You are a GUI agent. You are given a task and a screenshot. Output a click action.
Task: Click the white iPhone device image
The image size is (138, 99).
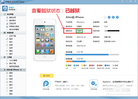tap(45, 40)
